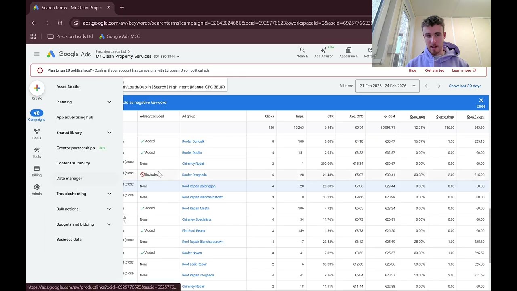Open Chrome apps grid shortcut
The image size is (517, 291).
click(33, 36)
